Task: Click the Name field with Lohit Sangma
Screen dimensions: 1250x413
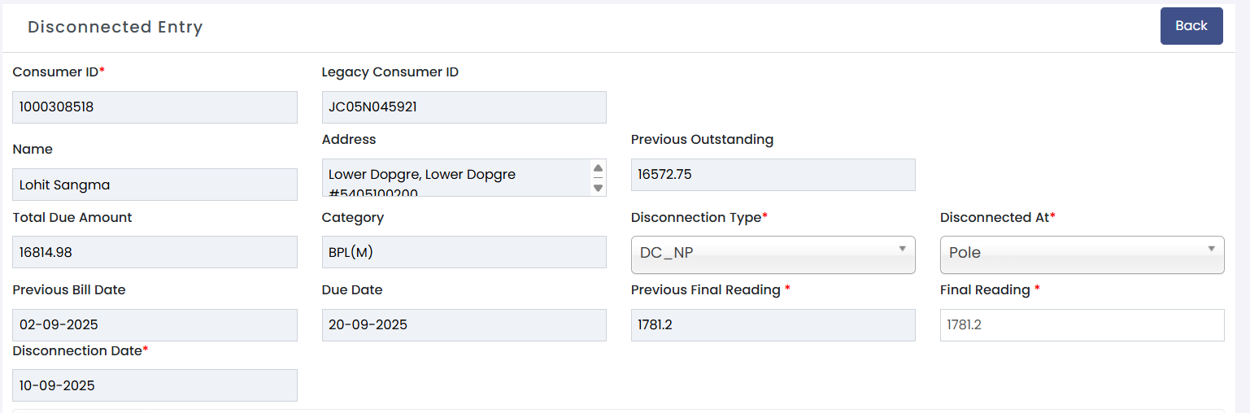Action: pos(155,185)
